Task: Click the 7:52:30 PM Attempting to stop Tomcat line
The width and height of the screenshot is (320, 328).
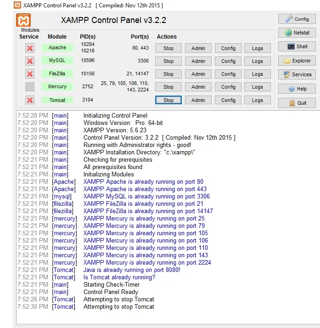Action: [119, 306]
